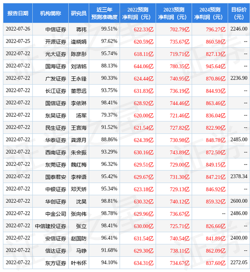Click target price 2600.00
This screenshot has height=272, width=250.
(x=239, y=201)
